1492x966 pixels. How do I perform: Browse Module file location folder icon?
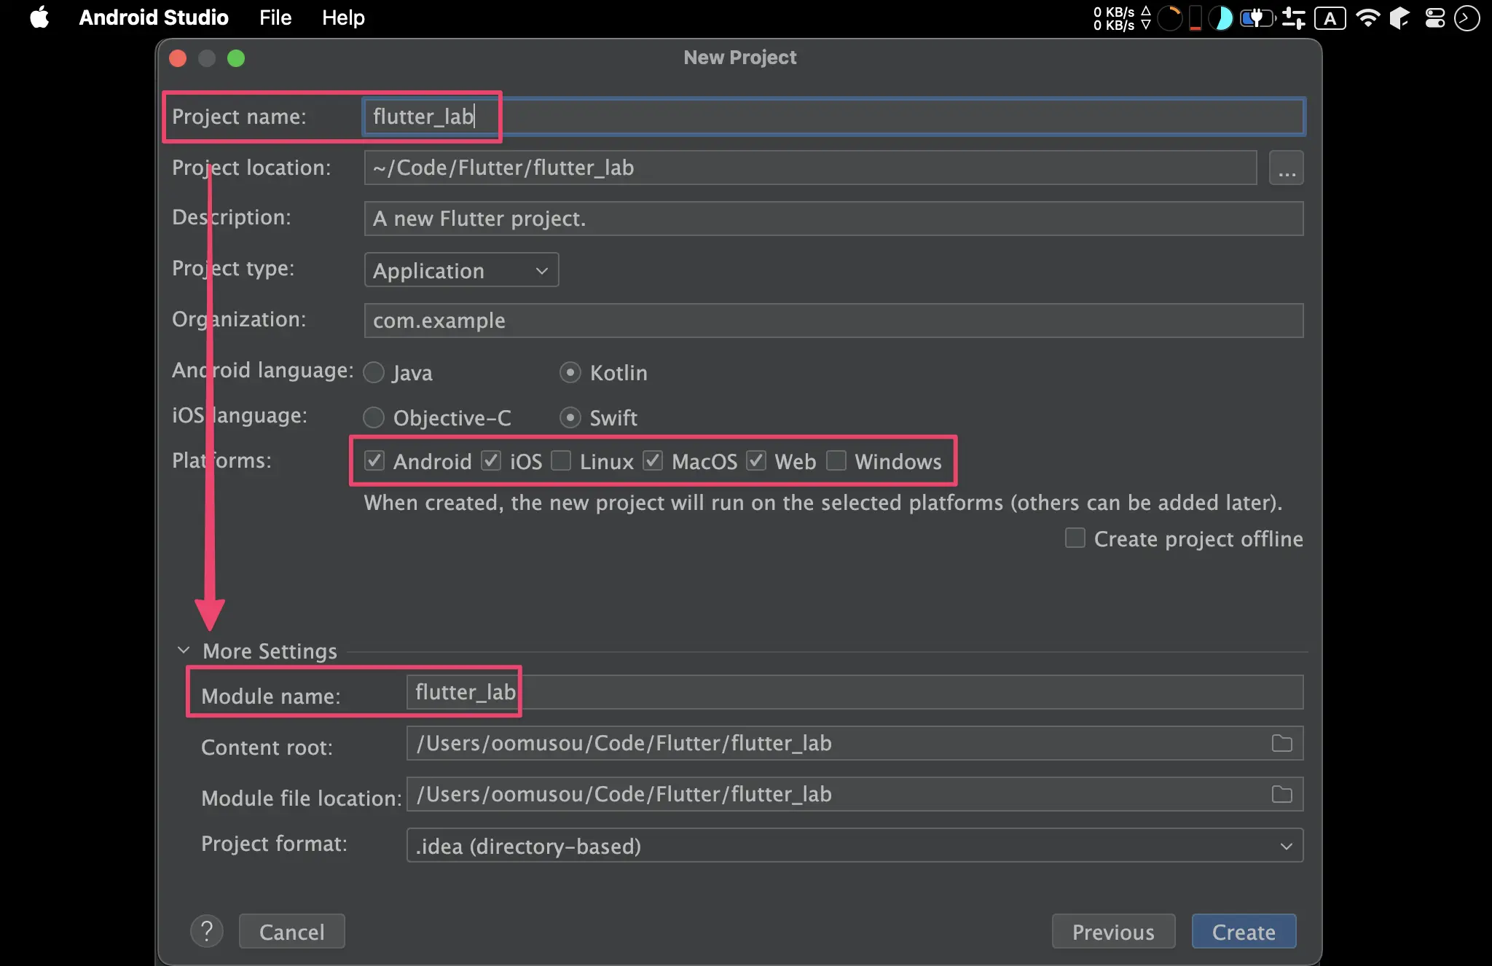pos(1282,794)
